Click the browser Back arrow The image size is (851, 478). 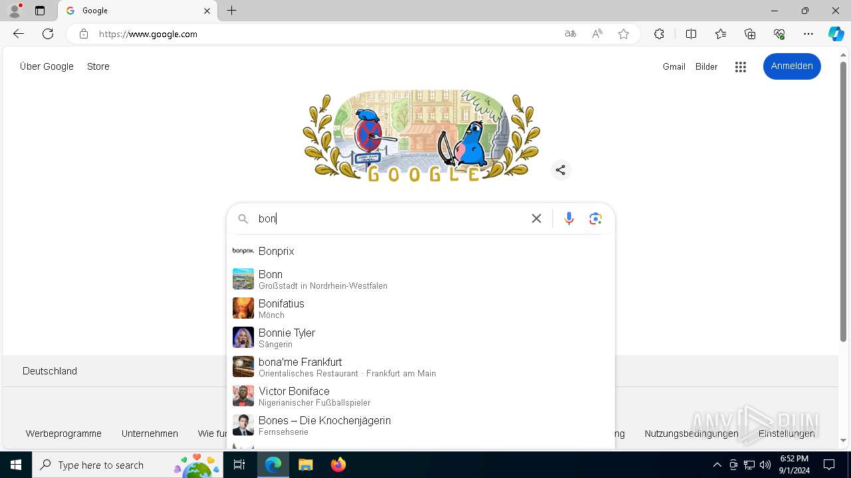(19, 34)
